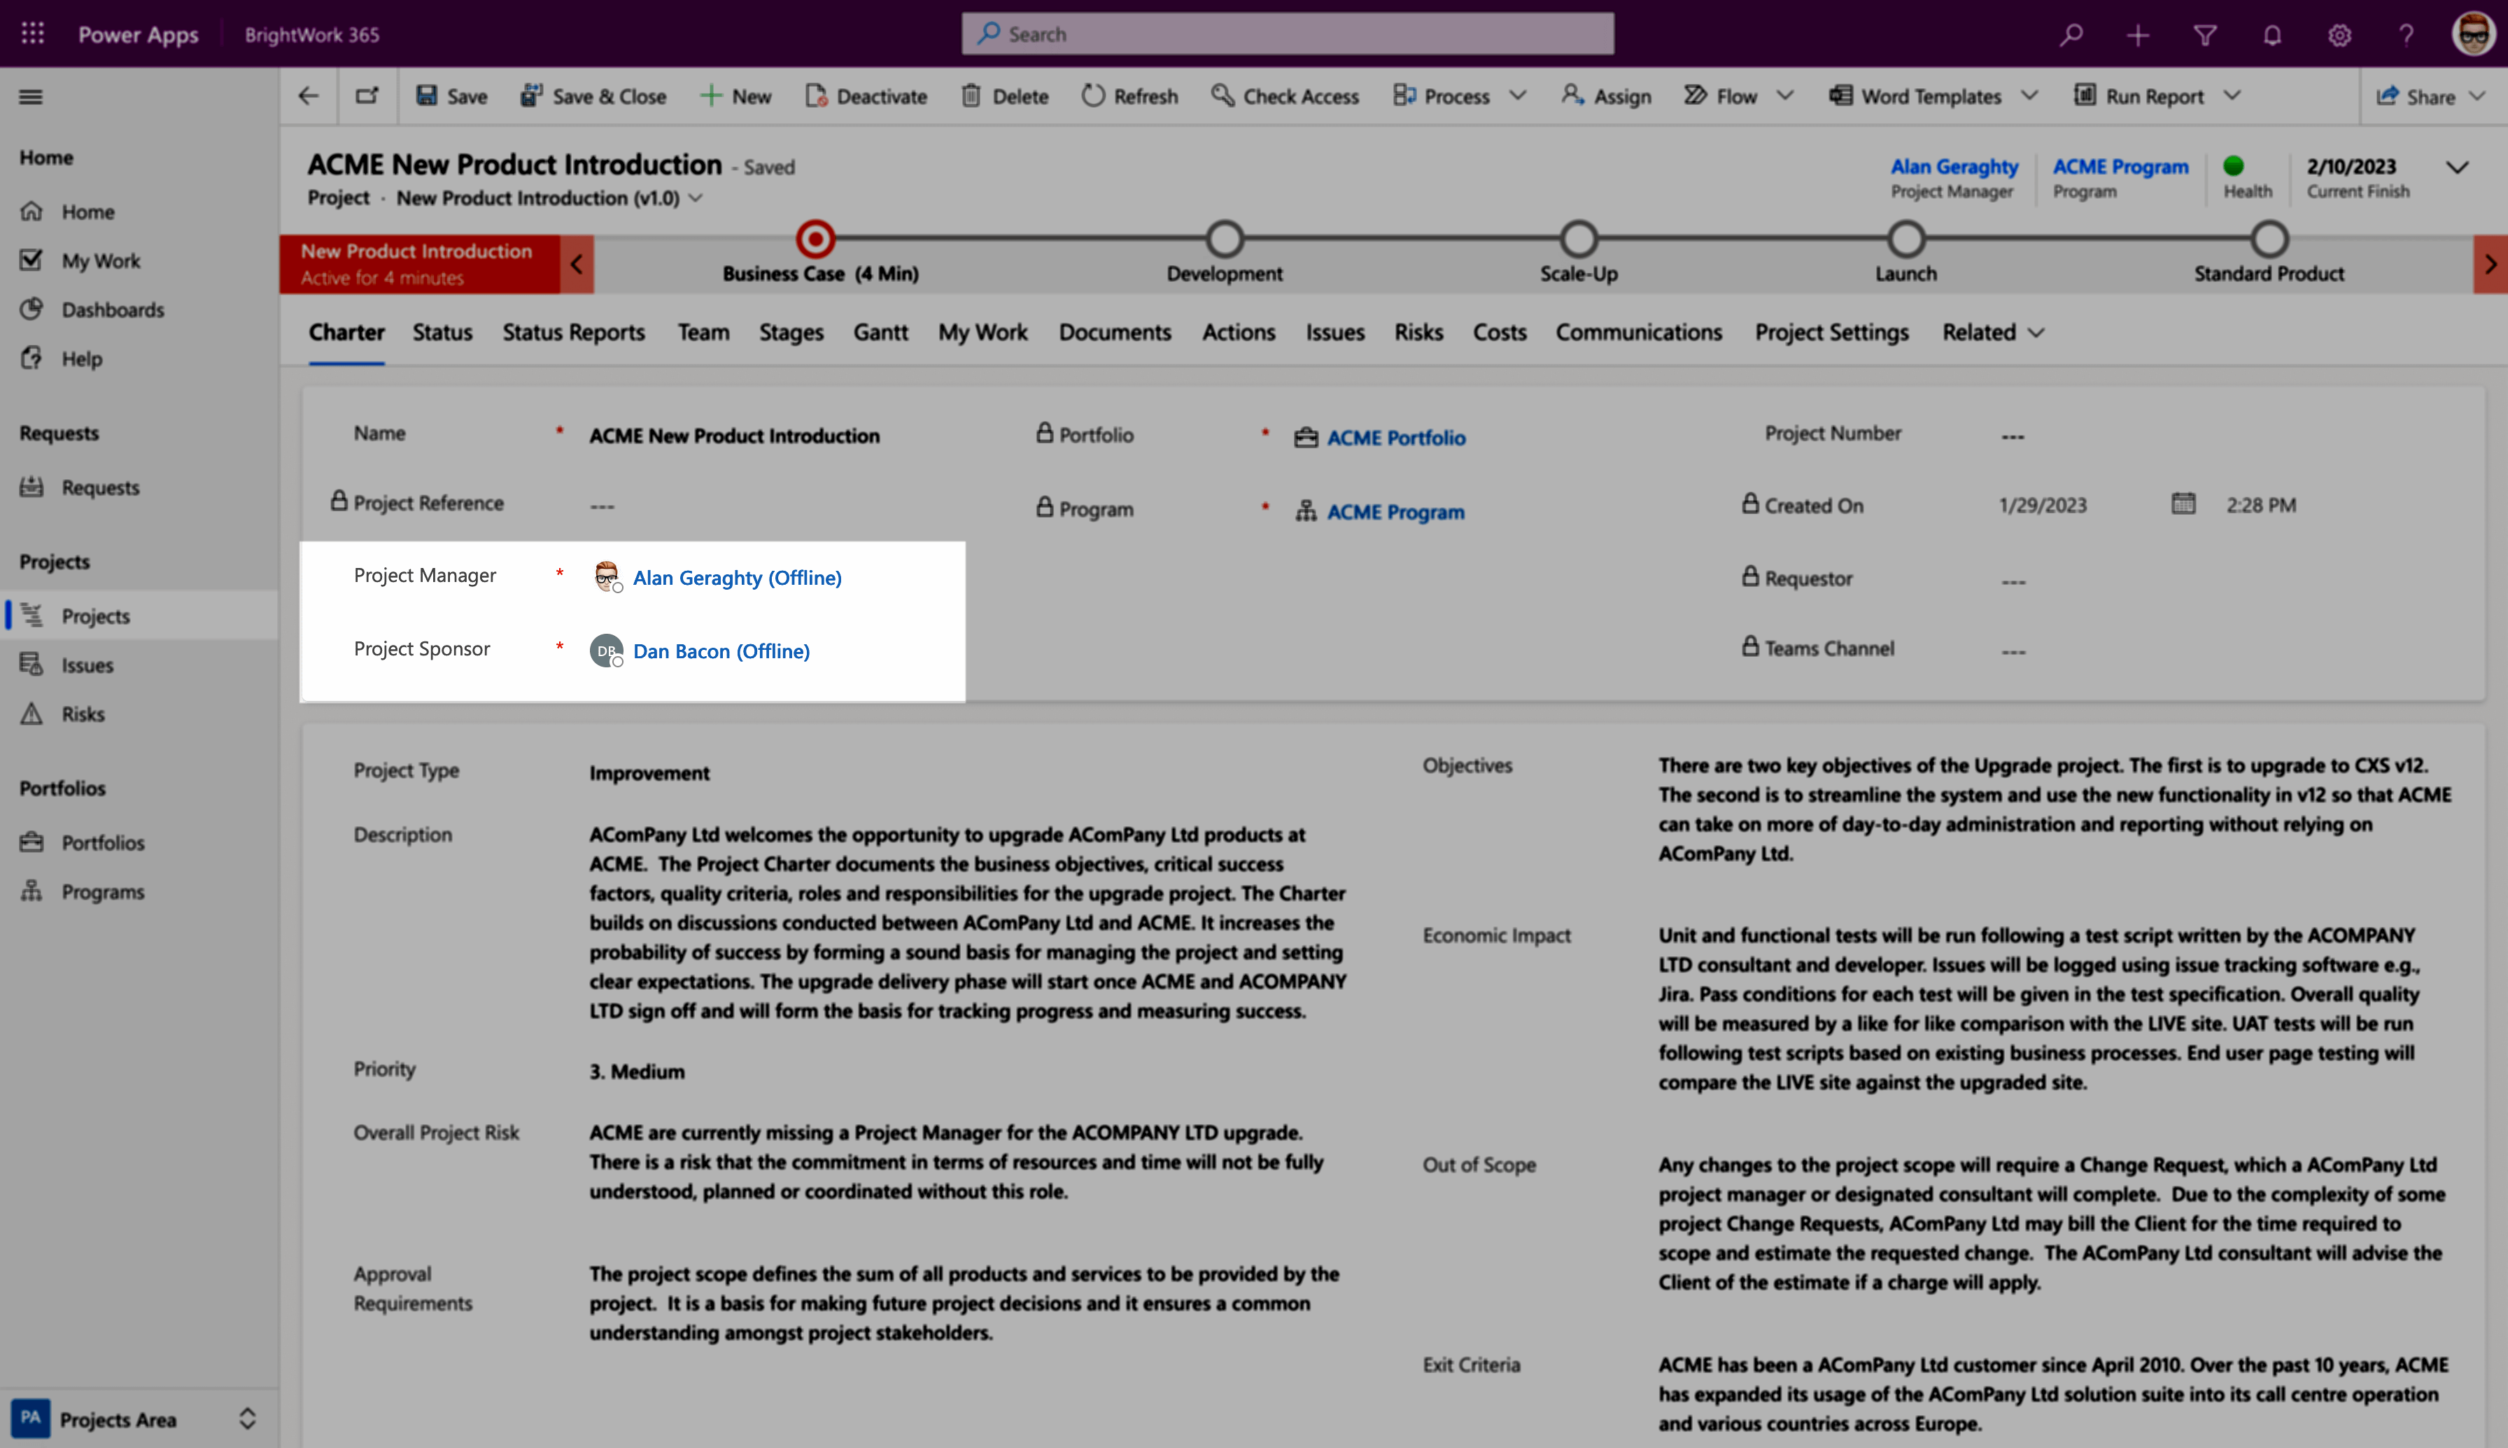The width and height of the screenshot is (2508, 1448).
Task: Click the ACME Portfolio link
Action: (x=1396, y=436)
